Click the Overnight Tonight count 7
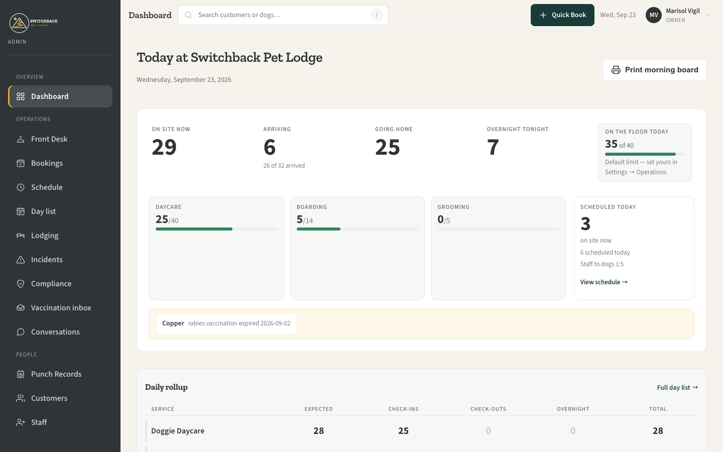Image resolution: width=723 pixels, height=452 pixels. click(493, 147)
